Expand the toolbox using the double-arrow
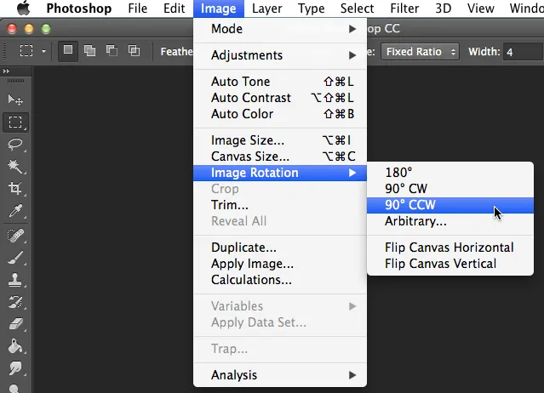This screenshot has height=393, width=544. [x=7, y=71]
